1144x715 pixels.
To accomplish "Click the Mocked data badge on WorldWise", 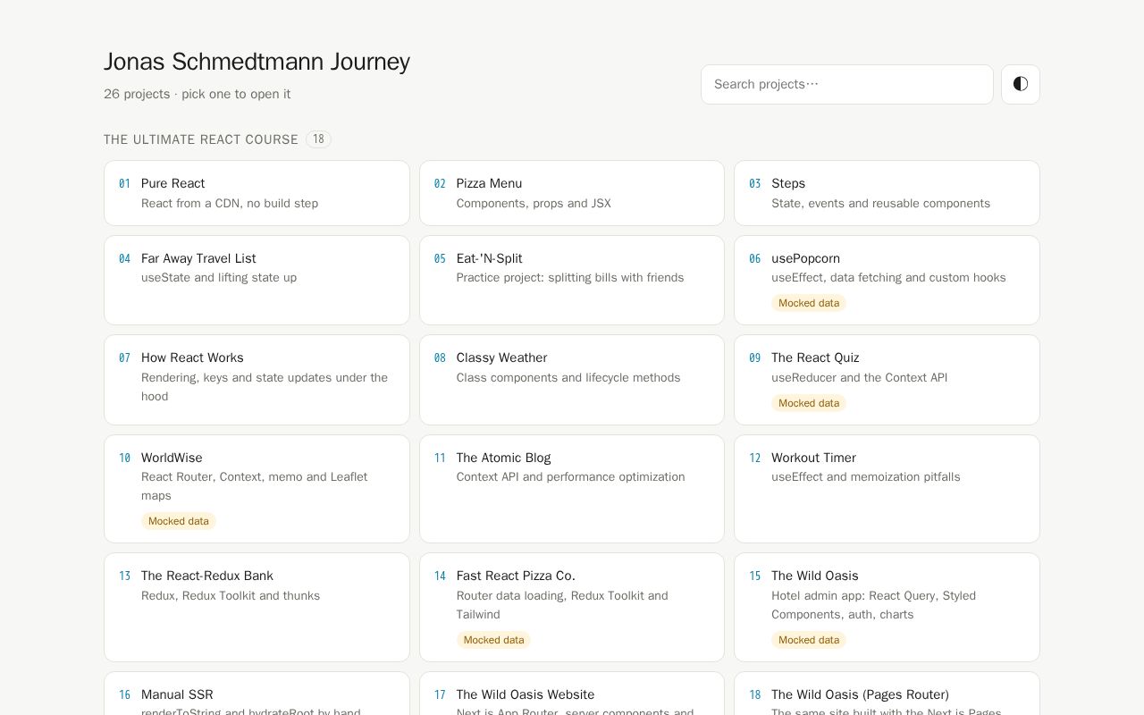I will (x=179, y=521).
